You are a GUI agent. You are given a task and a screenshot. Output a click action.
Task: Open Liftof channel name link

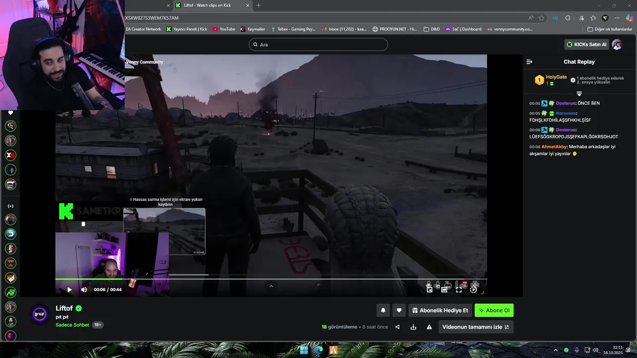[64, 308]
